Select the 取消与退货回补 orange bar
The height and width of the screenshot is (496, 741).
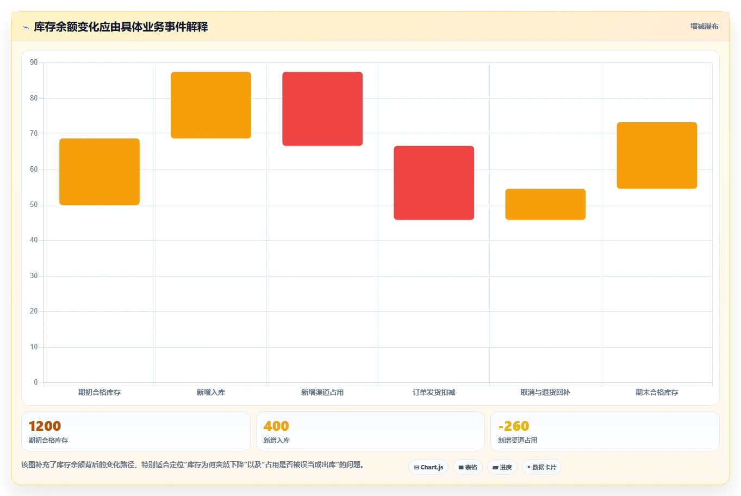(x=545, y=204)
